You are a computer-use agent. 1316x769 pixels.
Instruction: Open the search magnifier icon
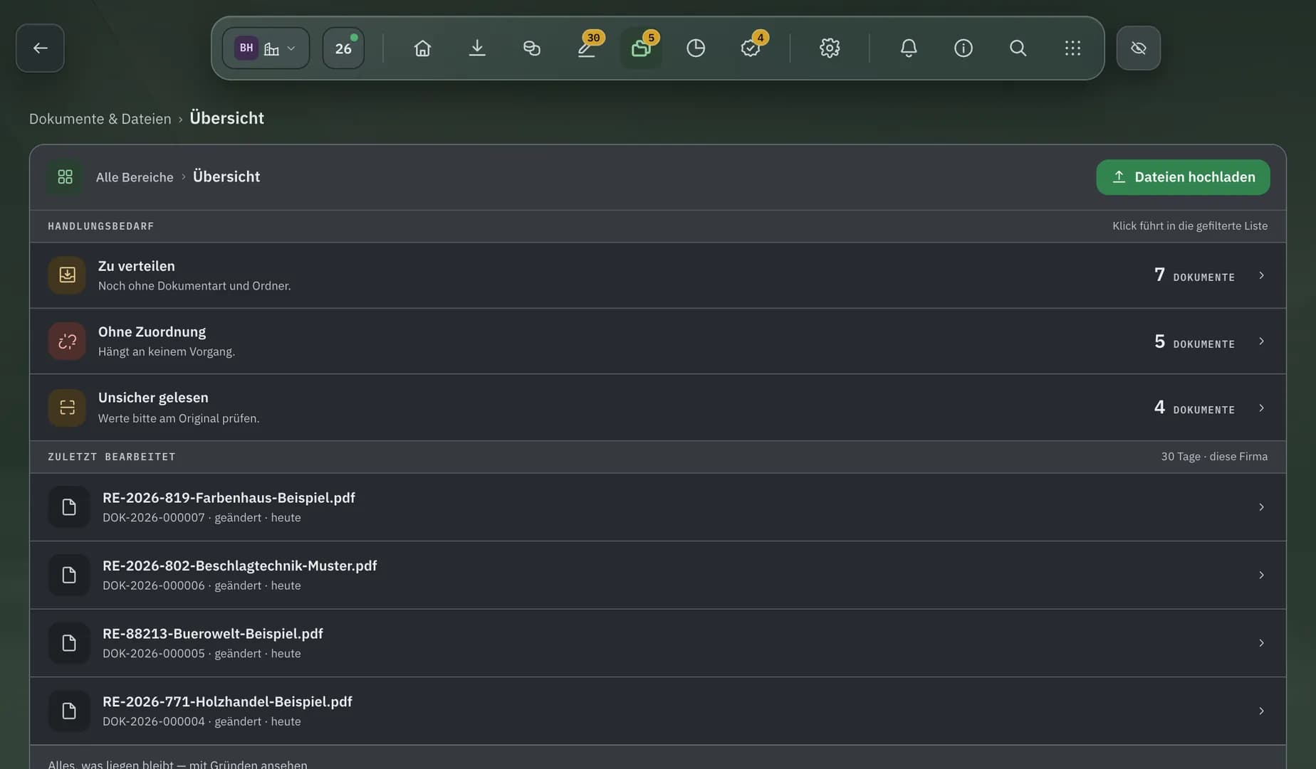click(x=1018, y=48)
